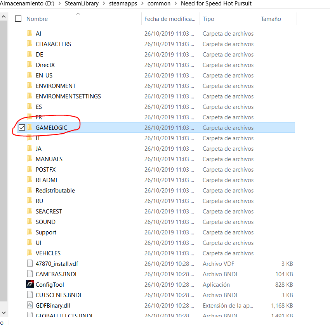Click 'Aplicación' type cell of ConfigTool
This screenshot has height=327, width=330.
pyautogui.click(x=216, y=284)
